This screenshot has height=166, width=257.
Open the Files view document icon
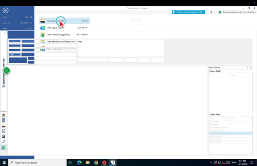click(x=4, y=131)
